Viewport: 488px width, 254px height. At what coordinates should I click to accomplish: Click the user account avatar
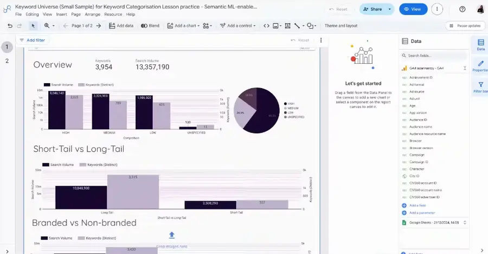(x=480, y=9)
